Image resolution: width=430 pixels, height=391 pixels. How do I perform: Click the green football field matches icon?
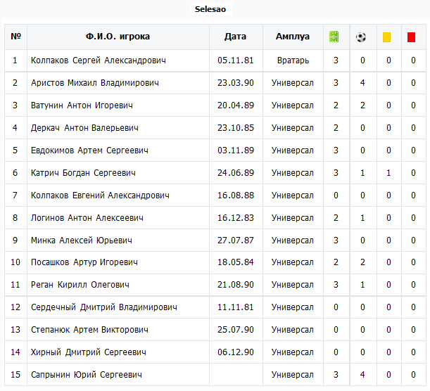(334, 37)
